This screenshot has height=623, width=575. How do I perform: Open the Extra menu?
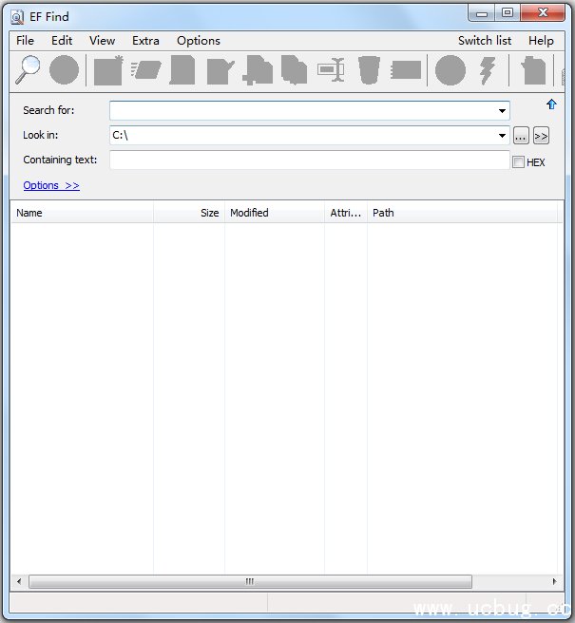click(x=145, y=41)
